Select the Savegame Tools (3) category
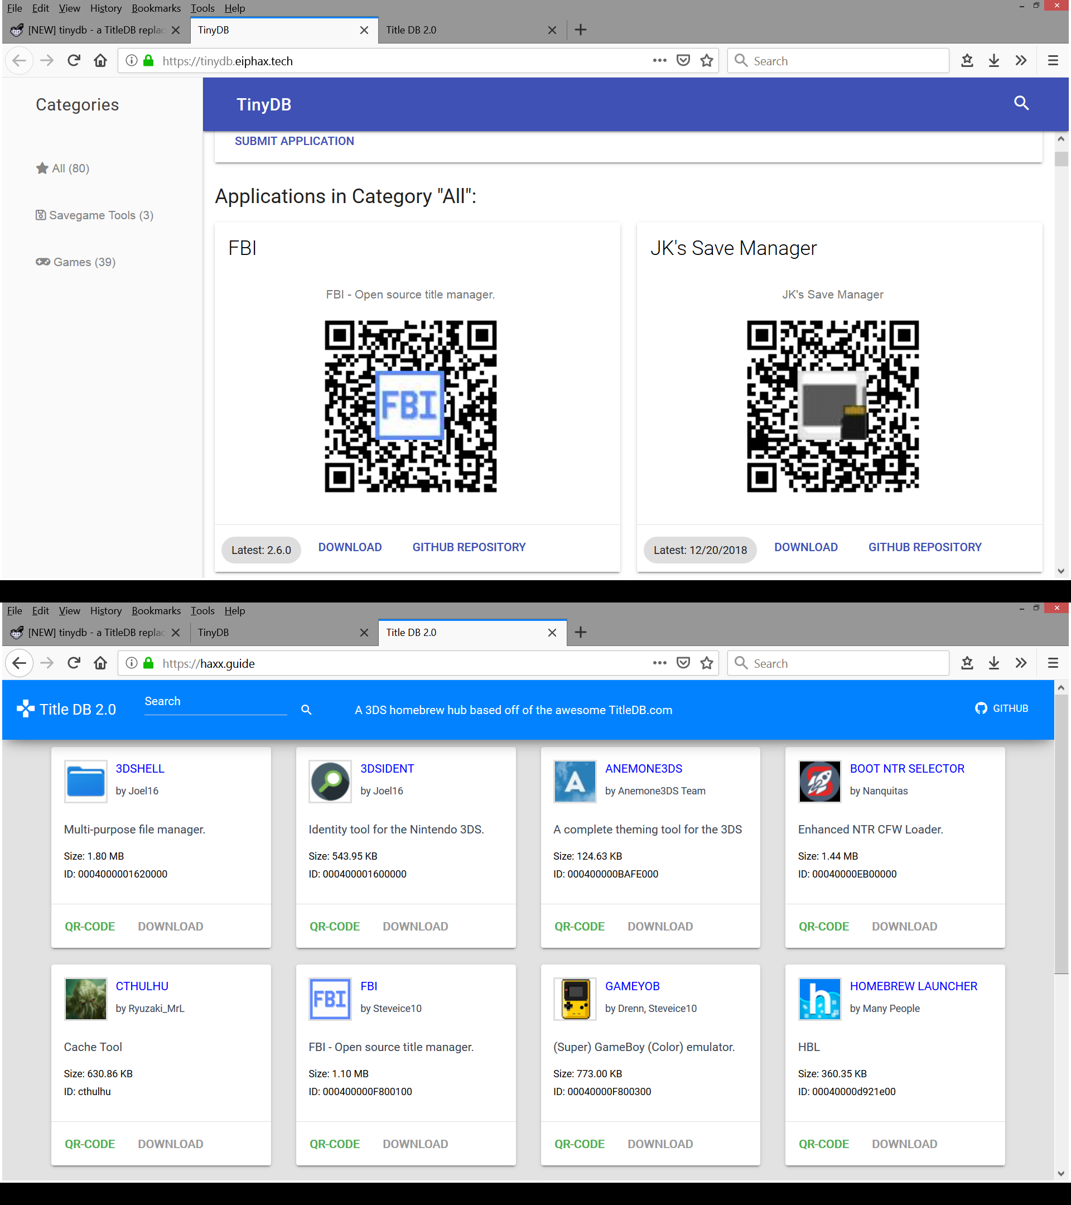 click(94, 215)
